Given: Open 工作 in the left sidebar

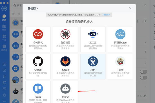Looking at the screenshot, I should 4,38.
